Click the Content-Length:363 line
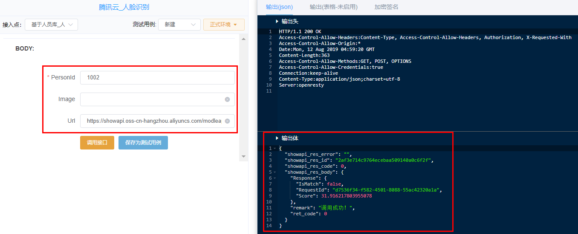Screen dimensions: 578x234 (304, 55)
